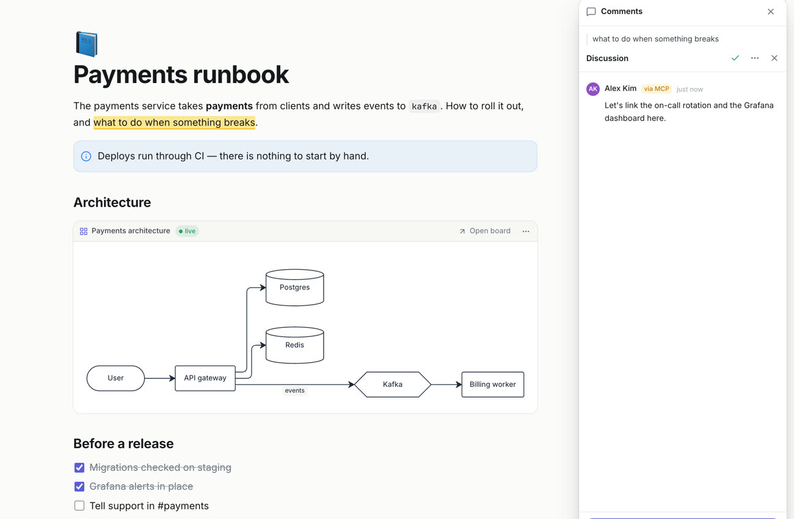The height and width of the screenshot is (519, 794).
Task: Click the AK avatar of Alex Kim
Action: pos(593,89)
